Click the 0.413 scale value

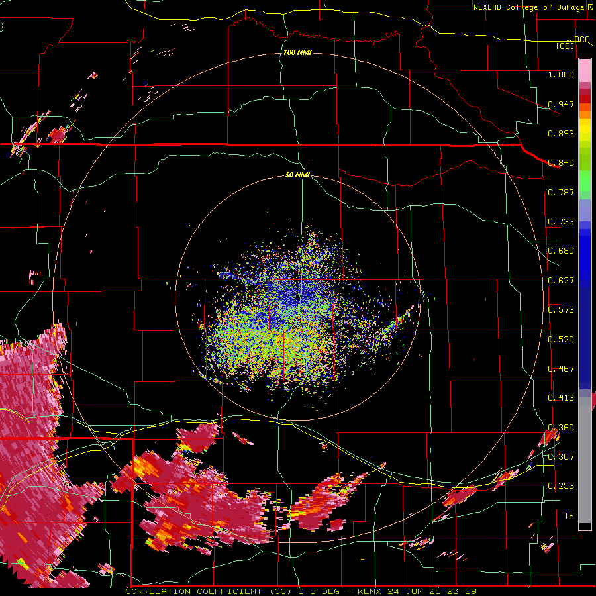[561, 398]
